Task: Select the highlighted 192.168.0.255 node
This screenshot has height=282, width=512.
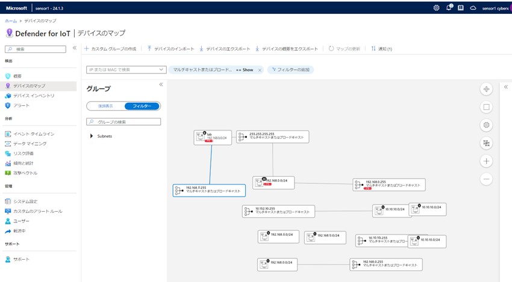Action: click(209, 191)
